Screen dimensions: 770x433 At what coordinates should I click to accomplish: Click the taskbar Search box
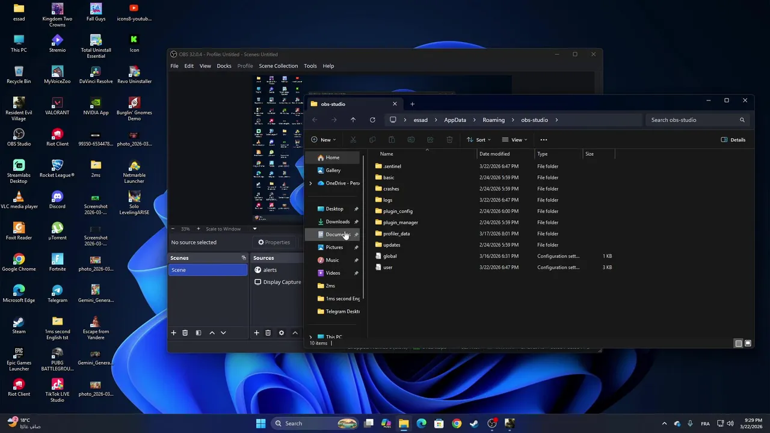[314, 423]
